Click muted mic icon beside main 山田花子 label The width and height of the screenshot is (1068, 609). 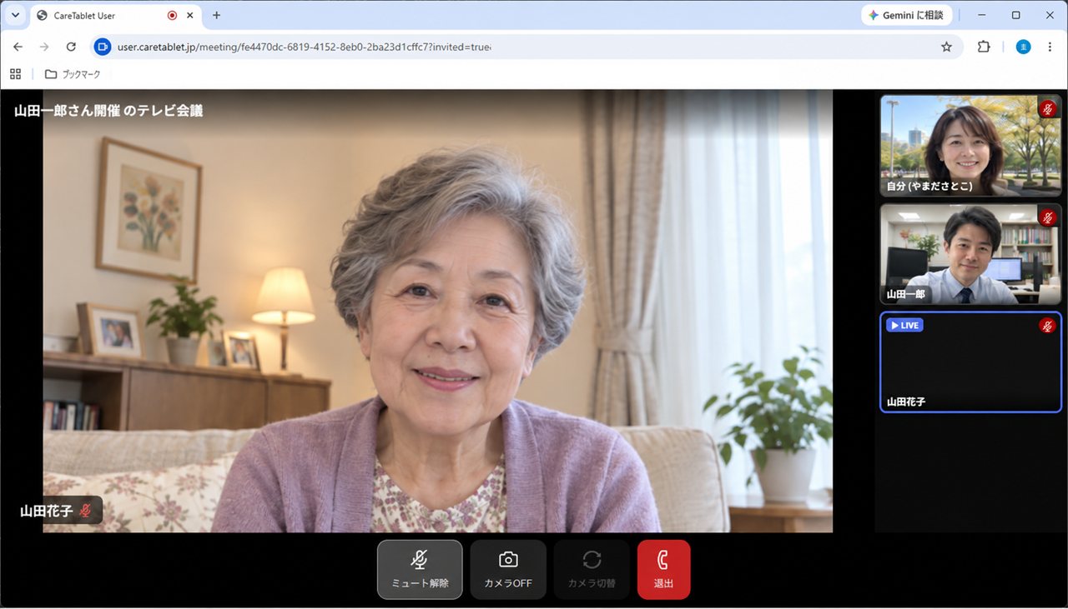[85, 511]
